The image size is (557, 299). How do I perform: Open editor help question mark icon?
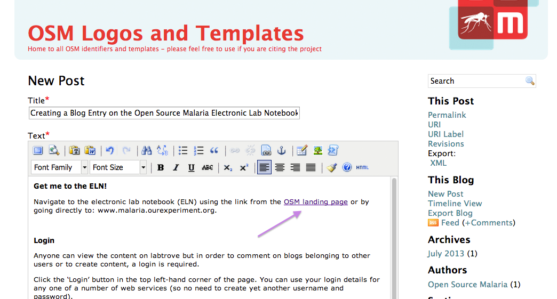(347, 167)
